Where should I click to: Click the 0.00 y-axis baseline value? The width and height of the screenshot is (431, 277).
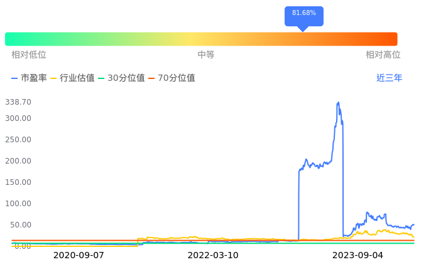pyautogui.click(x=23, y=246)
